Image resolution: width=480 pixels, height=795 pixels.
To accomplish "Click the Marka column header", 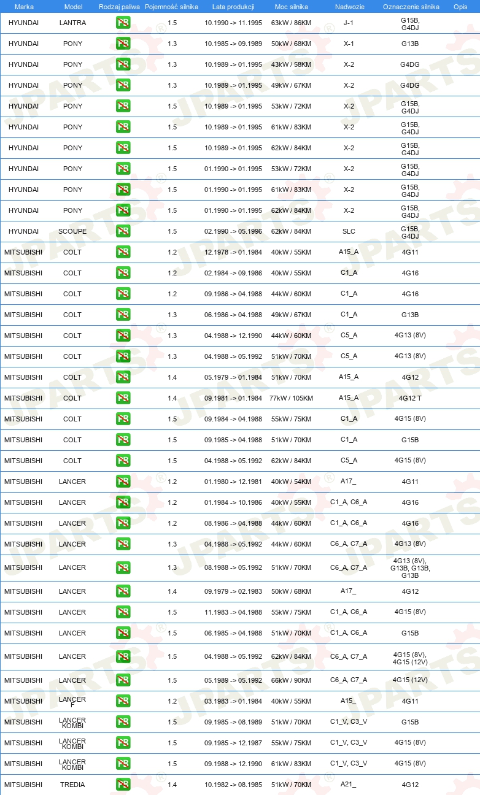I will tap(24, 7).
